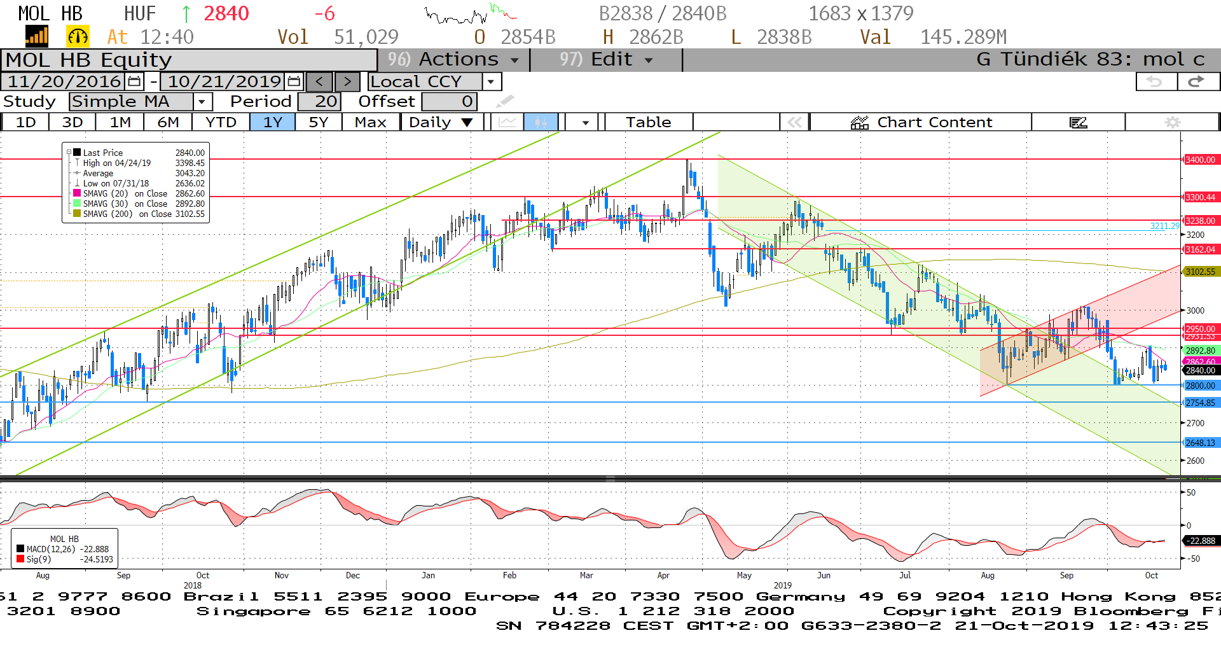The image size is (1221, 661).
Task: Click the Average 3043.20 legend row
Action: [x=139, y=173]
